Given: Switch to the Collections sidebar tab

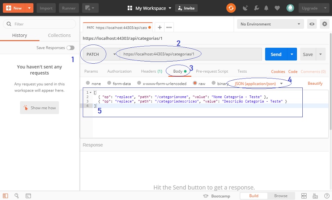Looking at the screenshot, I should (59, 35).
